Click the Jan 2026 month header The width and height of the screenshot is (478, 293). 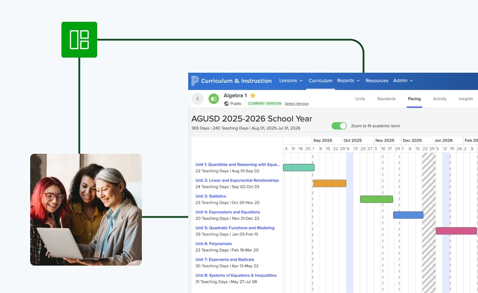pyautogui.click(x=443, y=140)
